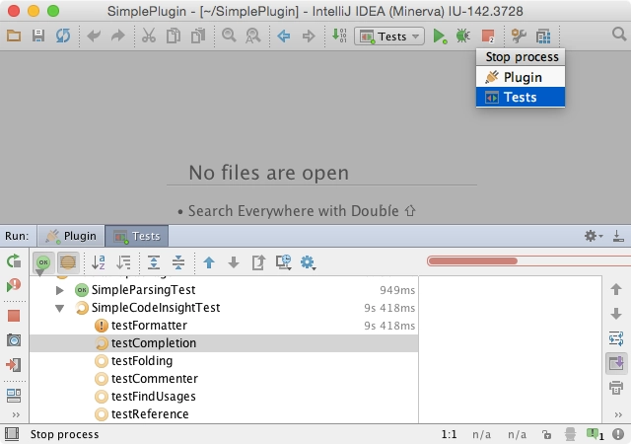This screenshot has width=631, height=444.
Task: Go to next failed test arrow
Action: pos(234,262)
